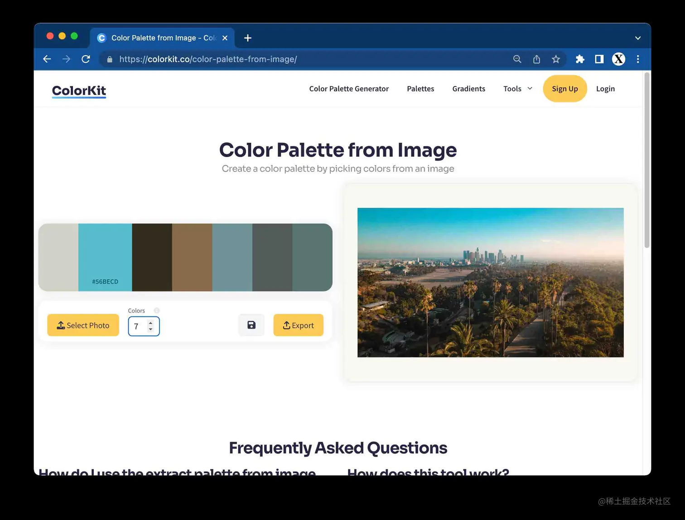Select the dark charcoal gray swatch

(x=272, y=258)
